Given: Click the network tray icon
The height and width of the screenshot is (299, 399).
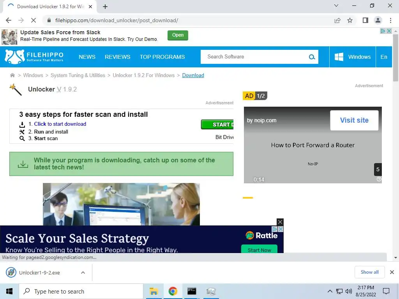Looking at the screenshot, I should (x=339, y=291).
